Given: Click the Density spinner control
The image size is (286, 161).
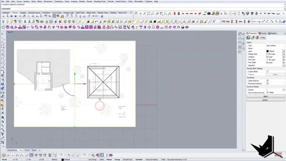Looking at the screenshot, I should pos(284,90).
